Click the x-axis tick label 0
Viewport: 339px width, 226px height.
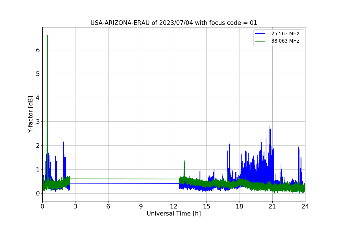tap(42, 207)
